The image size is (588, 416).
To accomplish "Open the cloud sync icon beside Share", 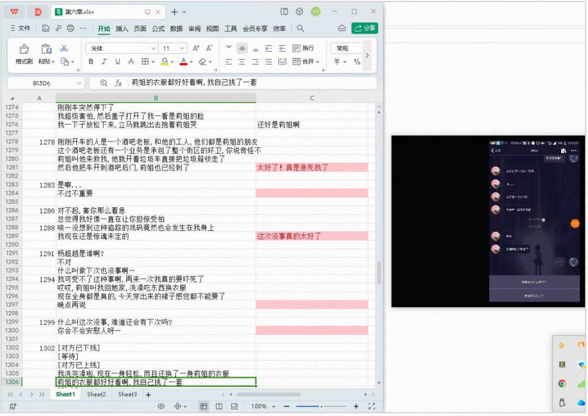I will click(341, 28).
